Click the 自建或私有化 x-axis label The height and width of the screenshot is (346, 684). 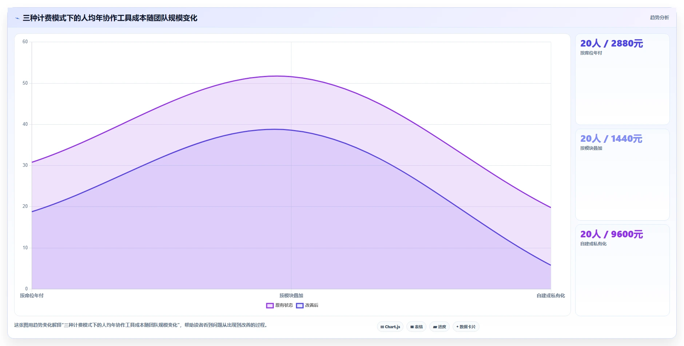pyautogui.click(x=550, y=295)
